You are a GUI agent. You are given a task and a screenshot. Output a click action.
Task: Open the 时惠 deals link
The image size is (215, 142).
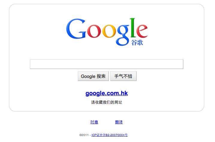pos(94,122)
